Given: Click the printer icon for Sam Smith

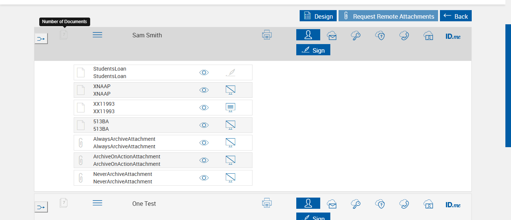Looking at the screenshot, I should [267, 35].
